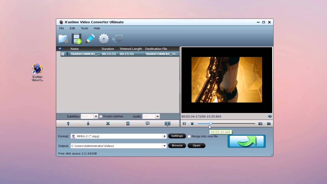The height and width of the screenshot is (184, 327).
Task: Click the Free disk space:111.945GB text
Action: 77,154
